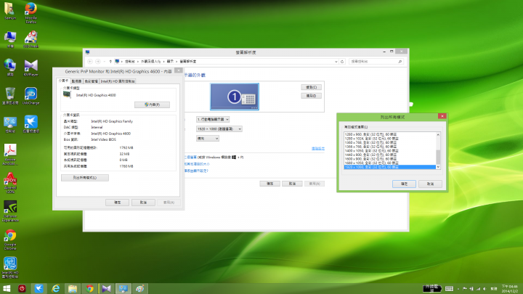Open File Explorer from the taskbar
Viewport: 523px width, 294px height.
pos(73,288)
